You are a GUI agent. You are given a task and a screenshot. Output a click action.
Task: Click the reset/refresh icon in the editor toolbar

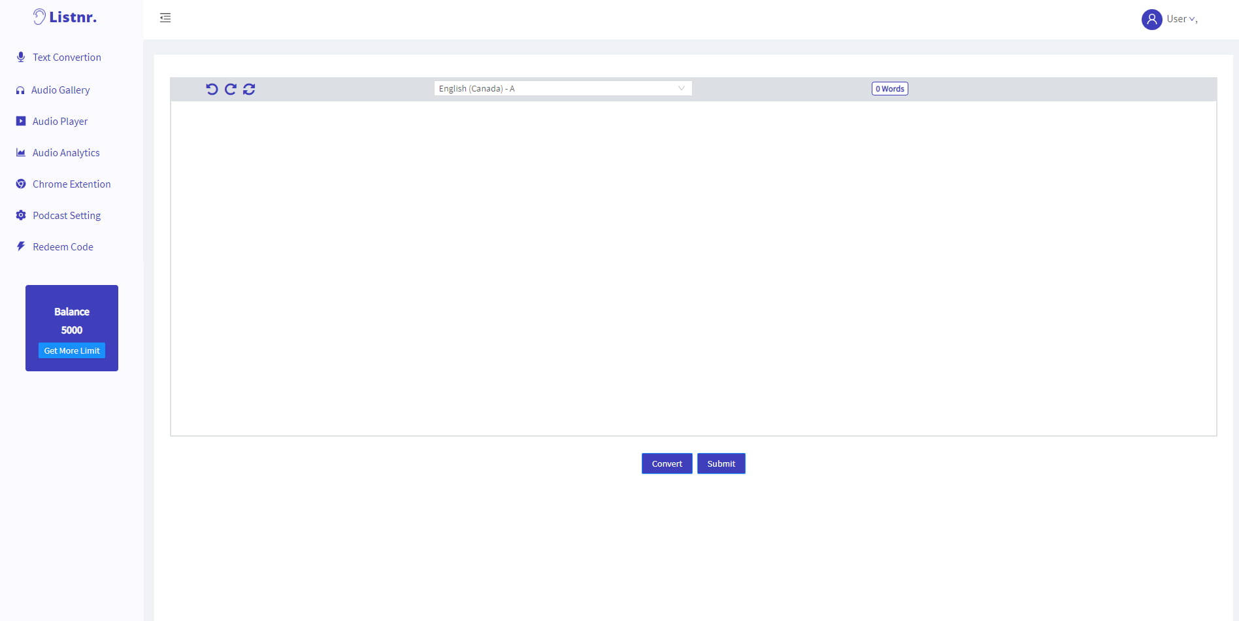pos(249,89)
